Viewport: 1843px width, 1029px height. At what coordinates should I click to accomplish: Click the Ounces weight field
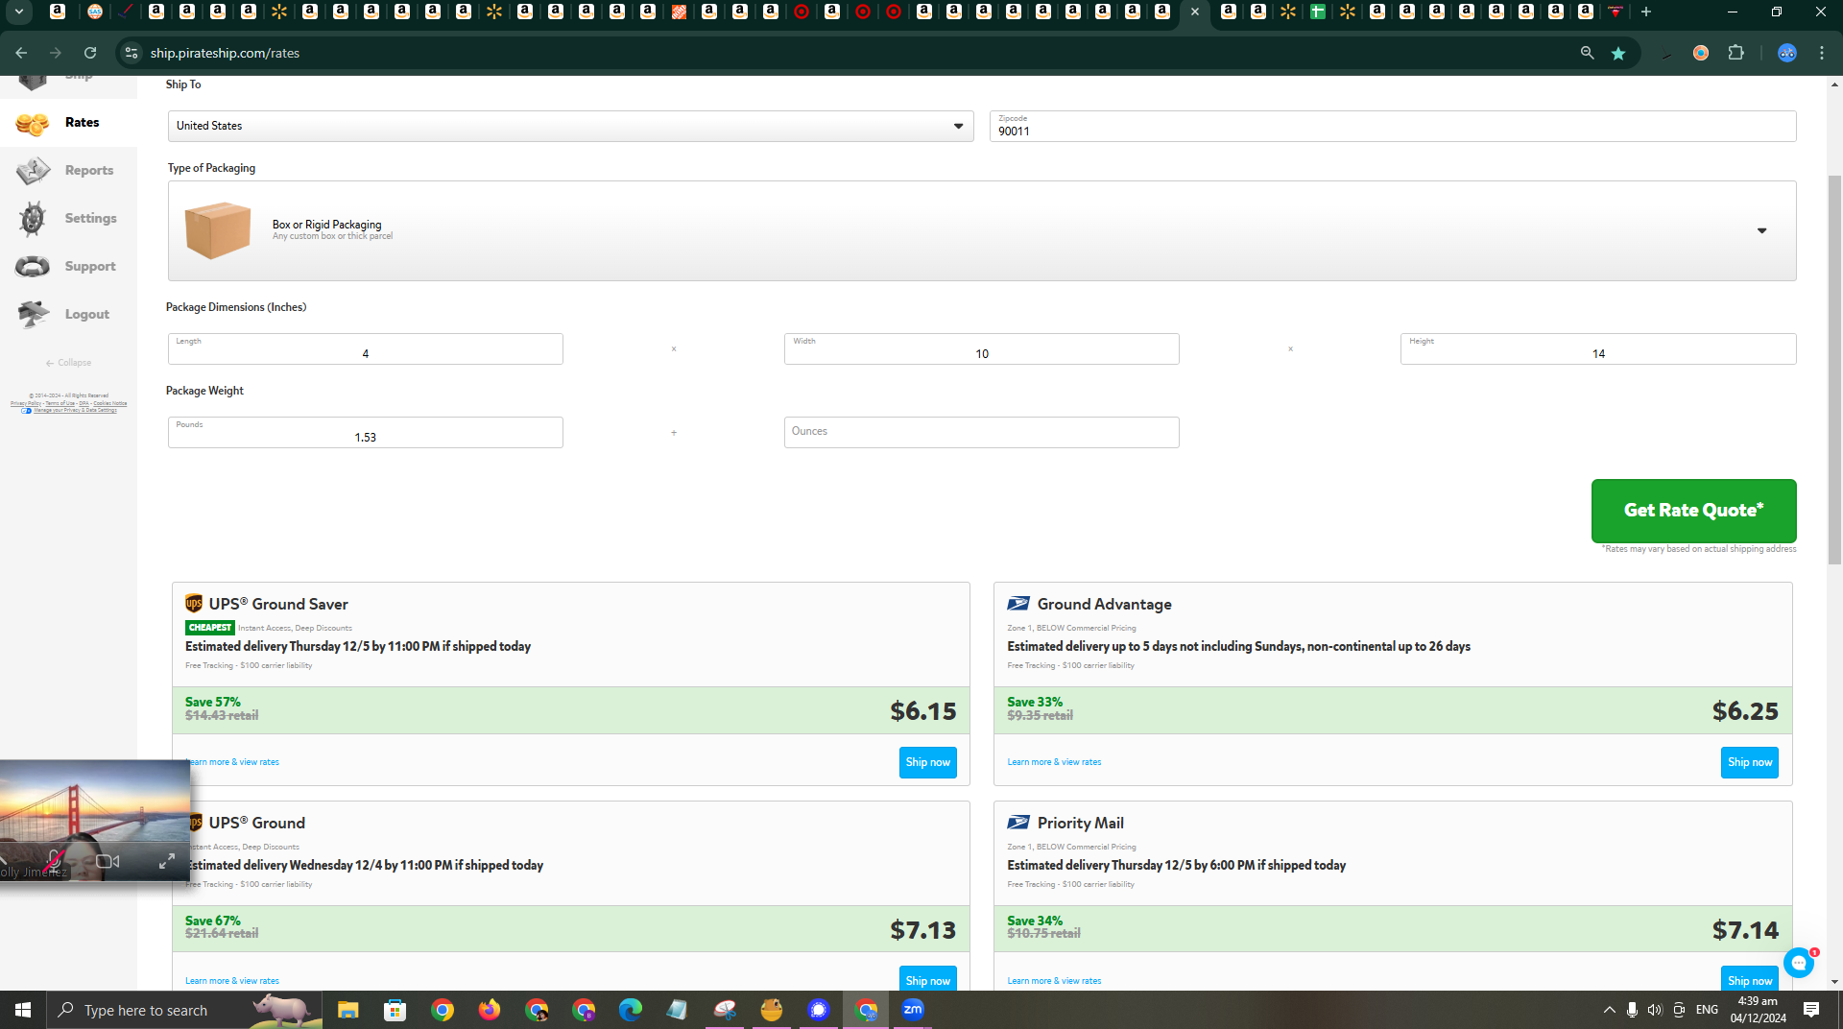[x=981, y=432]
